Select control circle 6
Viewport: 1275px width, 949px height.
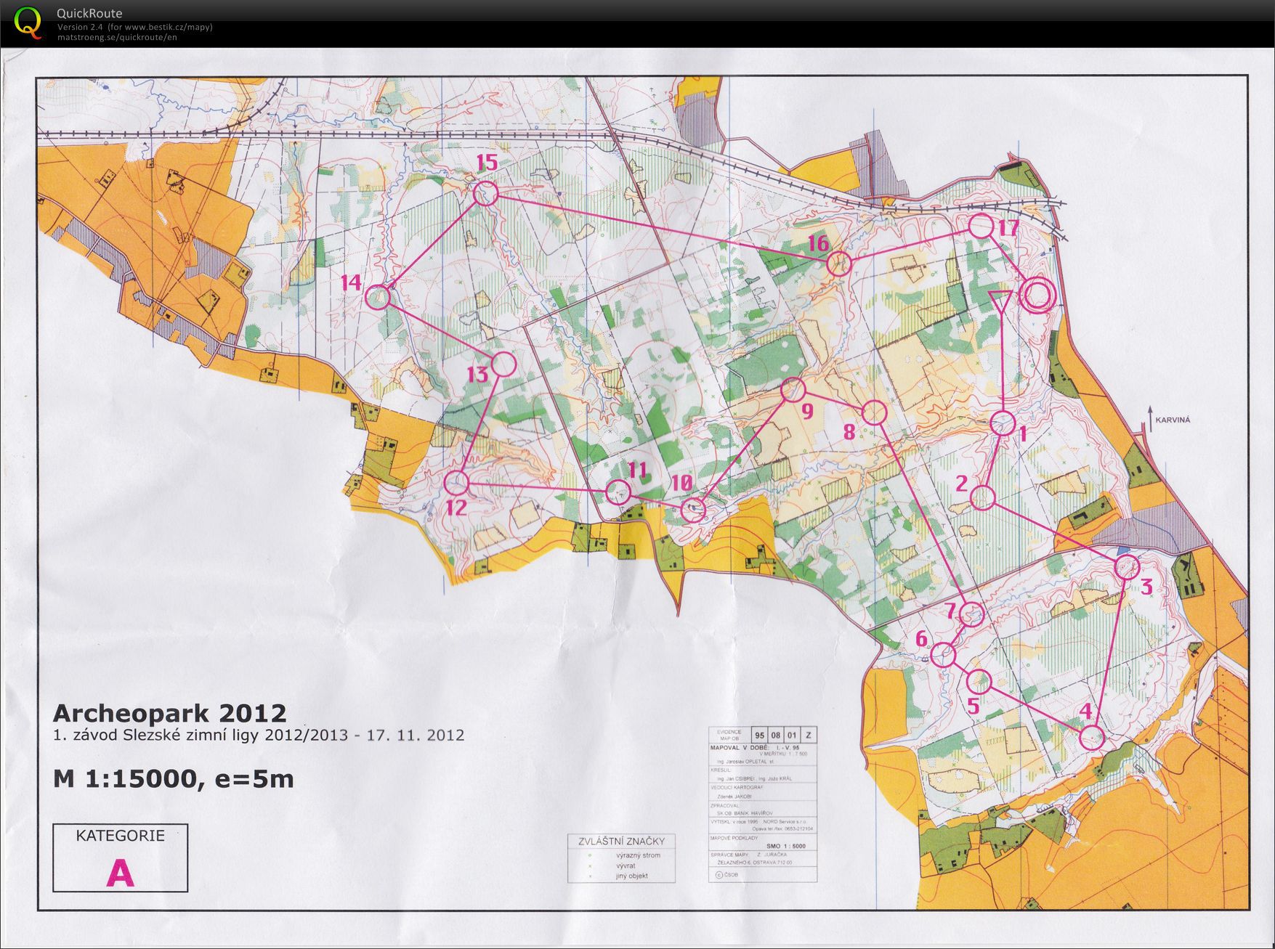click(943, 654)
